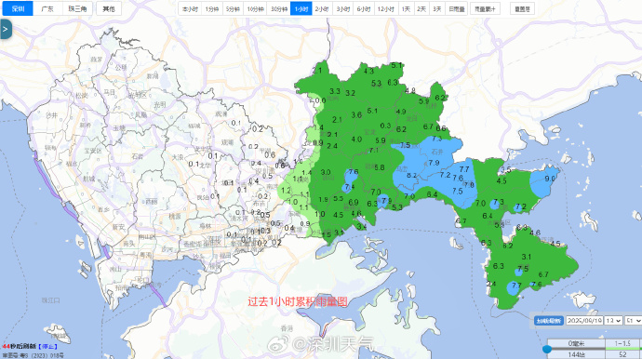Click the blue load-latest button

(549, 321)
